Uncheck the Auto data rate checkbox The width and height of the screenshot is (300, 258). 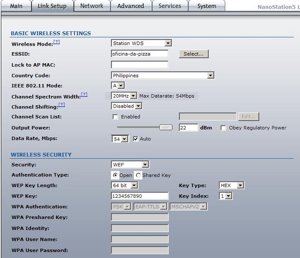point(136,139)
